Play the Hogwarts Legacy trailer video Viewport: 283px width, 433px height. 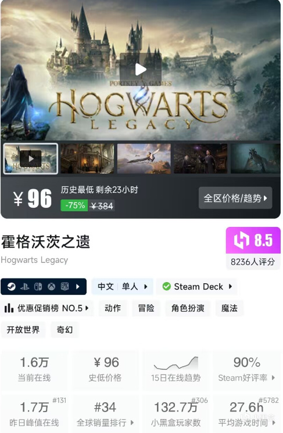click(141, 70)
